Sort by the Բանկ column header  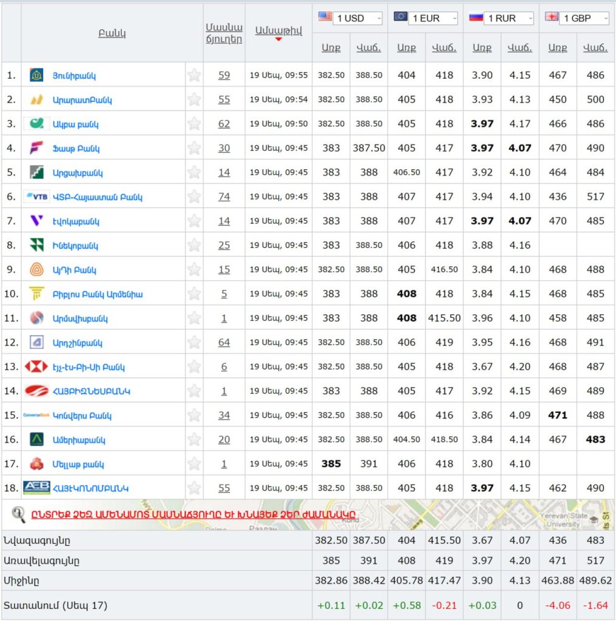112,33
